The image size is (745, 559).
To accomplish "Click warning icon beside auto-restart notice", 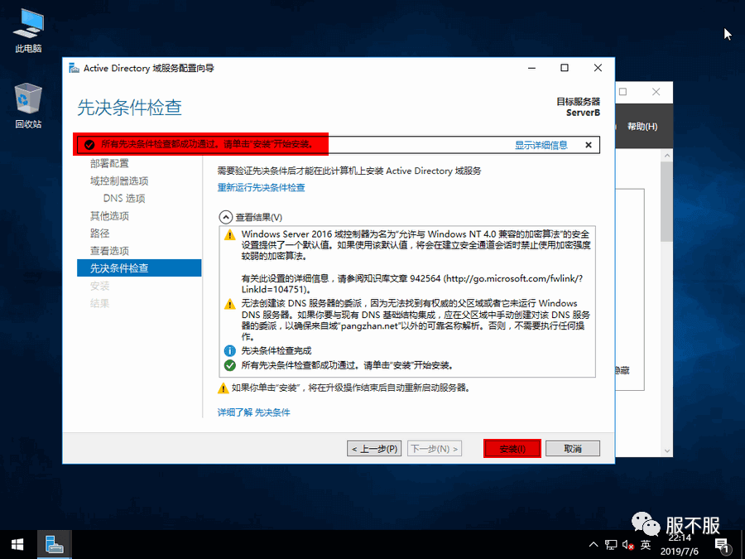I will (223, 388).
